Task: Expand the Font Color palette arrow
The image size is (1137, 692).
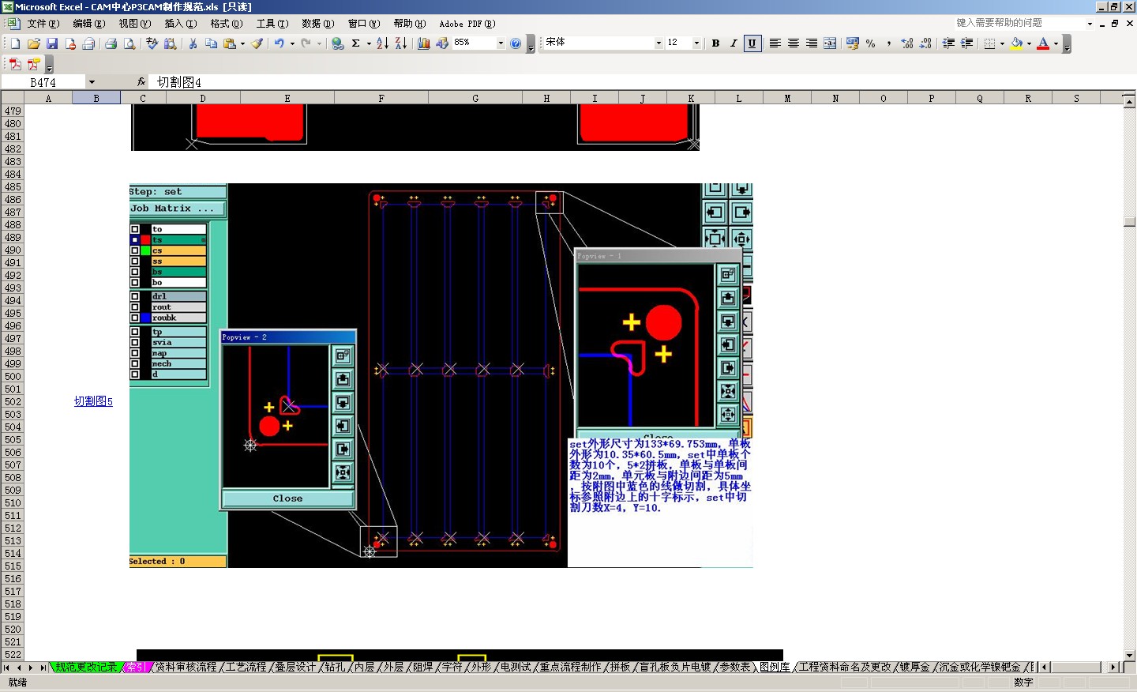Action: (x=1056, y=43)
